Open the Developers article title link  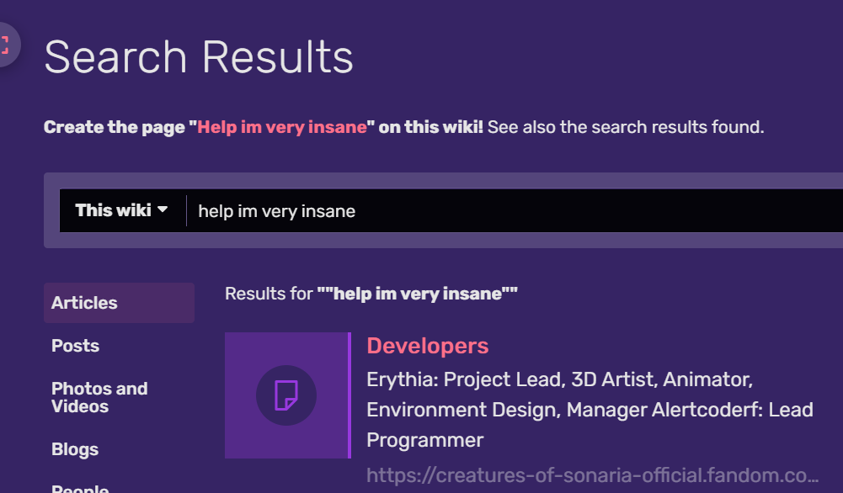(428, 346)
